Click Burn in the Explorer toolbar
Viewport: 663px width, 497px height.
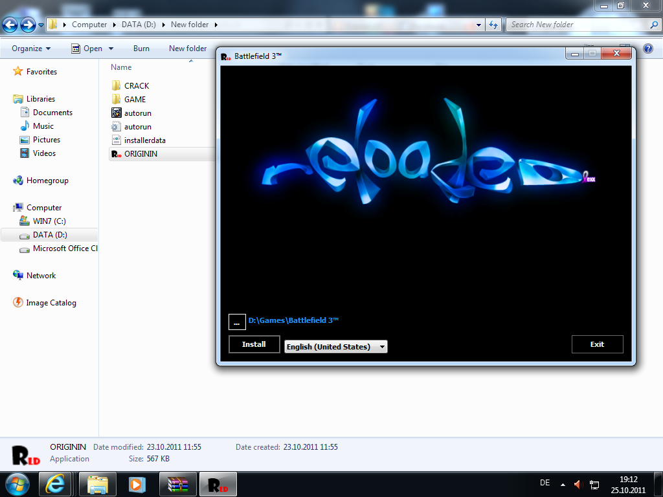coord(141,48)
